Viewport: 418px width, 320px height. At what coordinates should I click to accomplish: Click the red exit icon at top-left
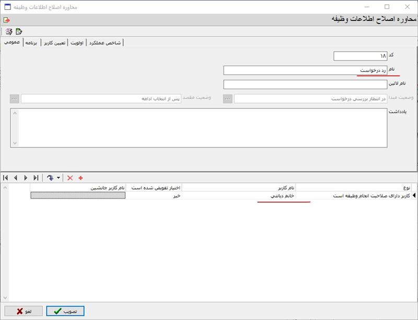pyautogui.click(x=6, y=20)
